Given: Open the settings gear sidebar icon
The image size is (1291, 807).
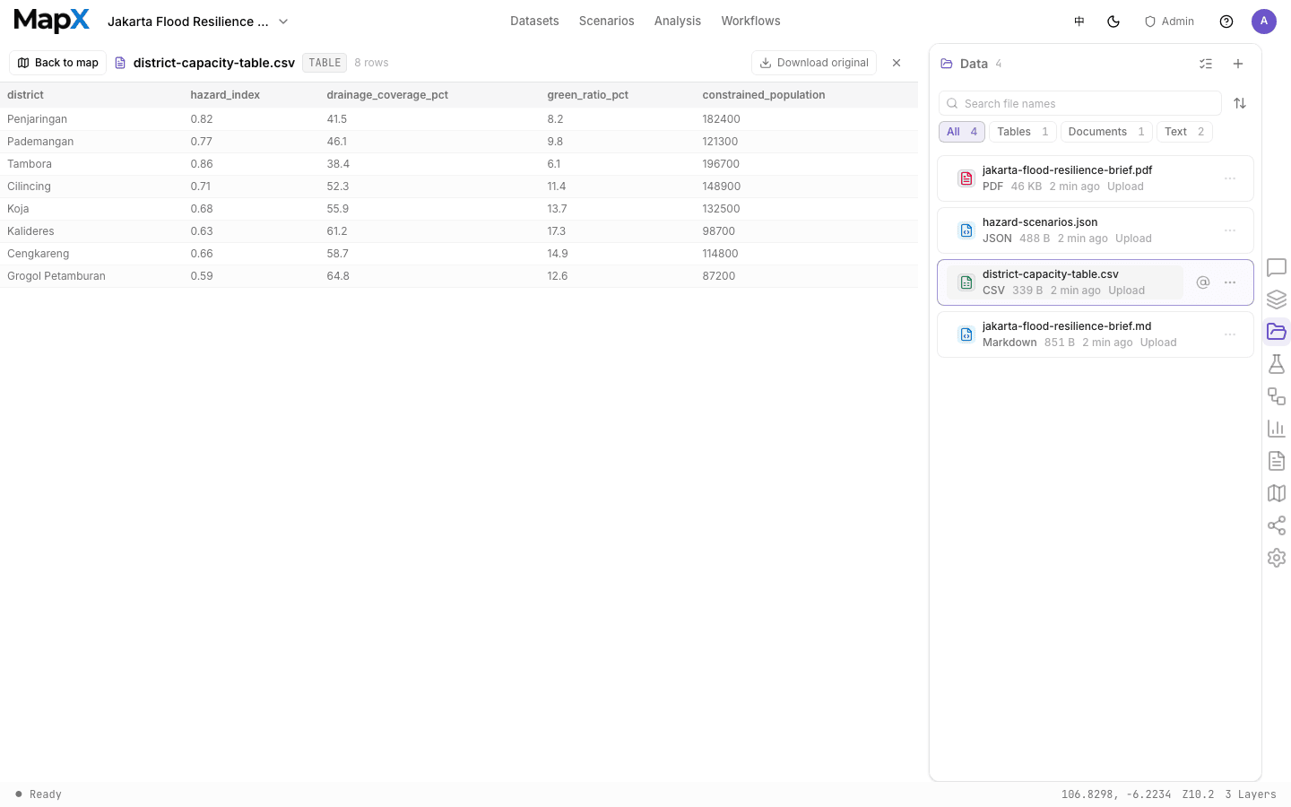Looking at the screenshot, I should (x=1277, y=558).
